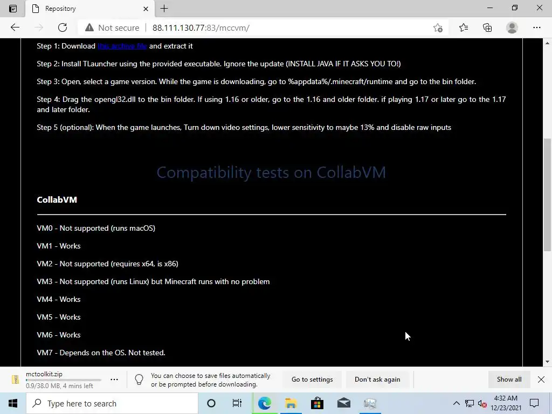Screen dimensions: 552x414
Task: Click 'VM7 - Depends on the OS' line
Action: pos(101,353)
